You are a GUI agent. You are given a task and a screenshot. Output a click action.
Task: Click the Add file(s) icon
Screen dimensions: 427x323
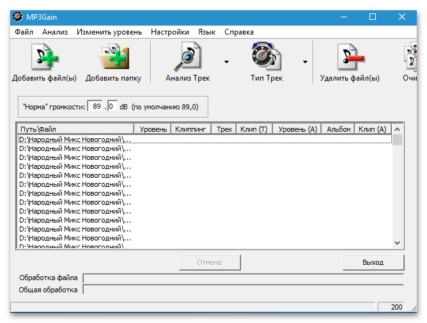(44, 57)
